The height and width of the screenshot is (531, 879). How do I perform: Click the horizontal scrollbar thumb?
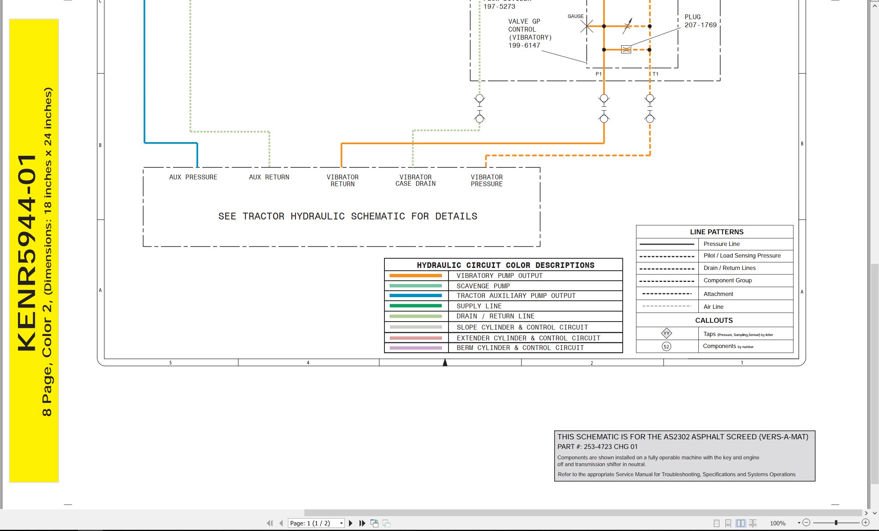pyautogui.click(x=583, y=513)
